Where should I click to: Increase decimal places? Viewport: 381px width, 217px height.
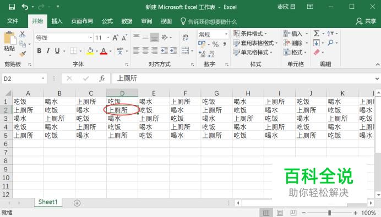(202, 54)
